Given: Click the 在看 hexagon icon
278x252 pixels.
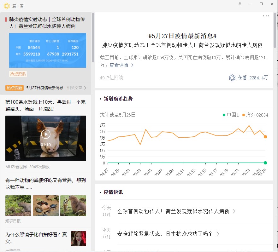Looking at the screenshot, I should coord(232,77).
